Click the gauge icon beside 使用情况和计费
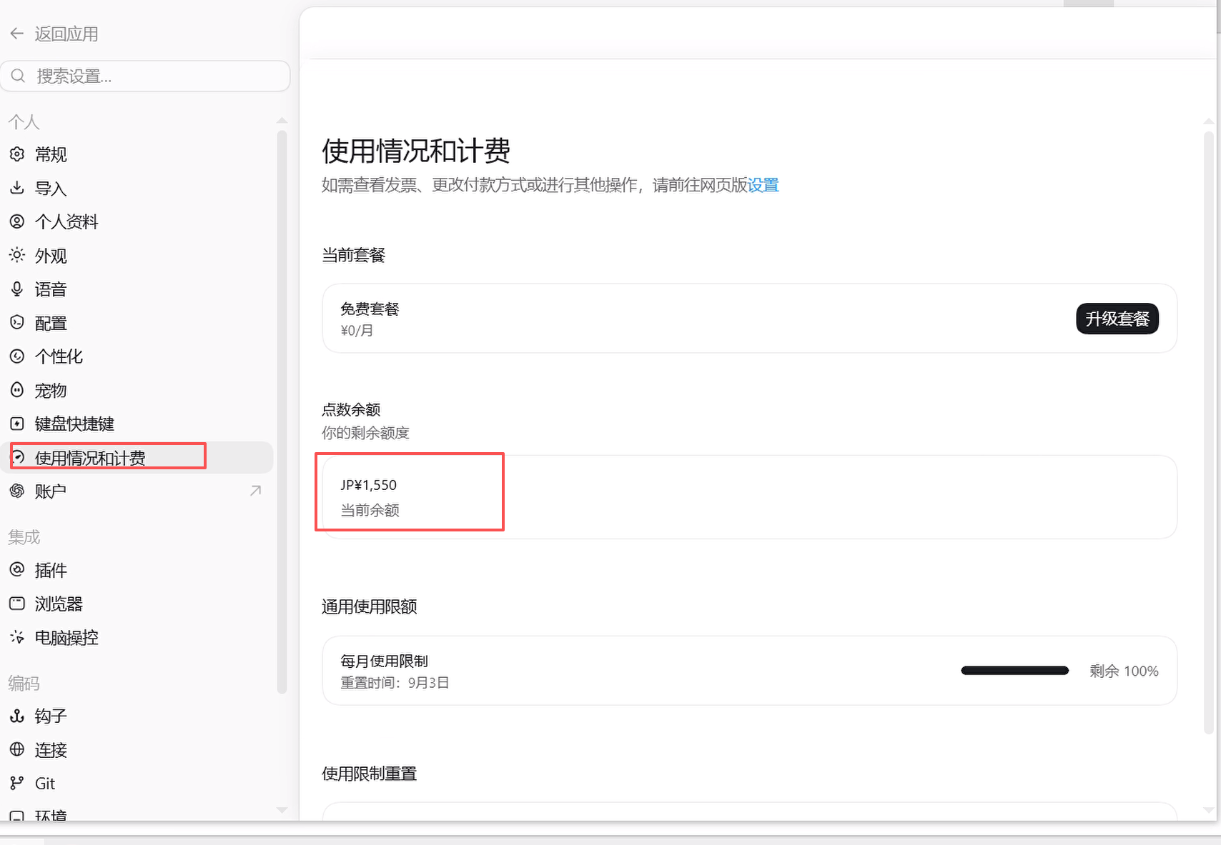This screenshot has height=845, width=1221. click(19, 457)
